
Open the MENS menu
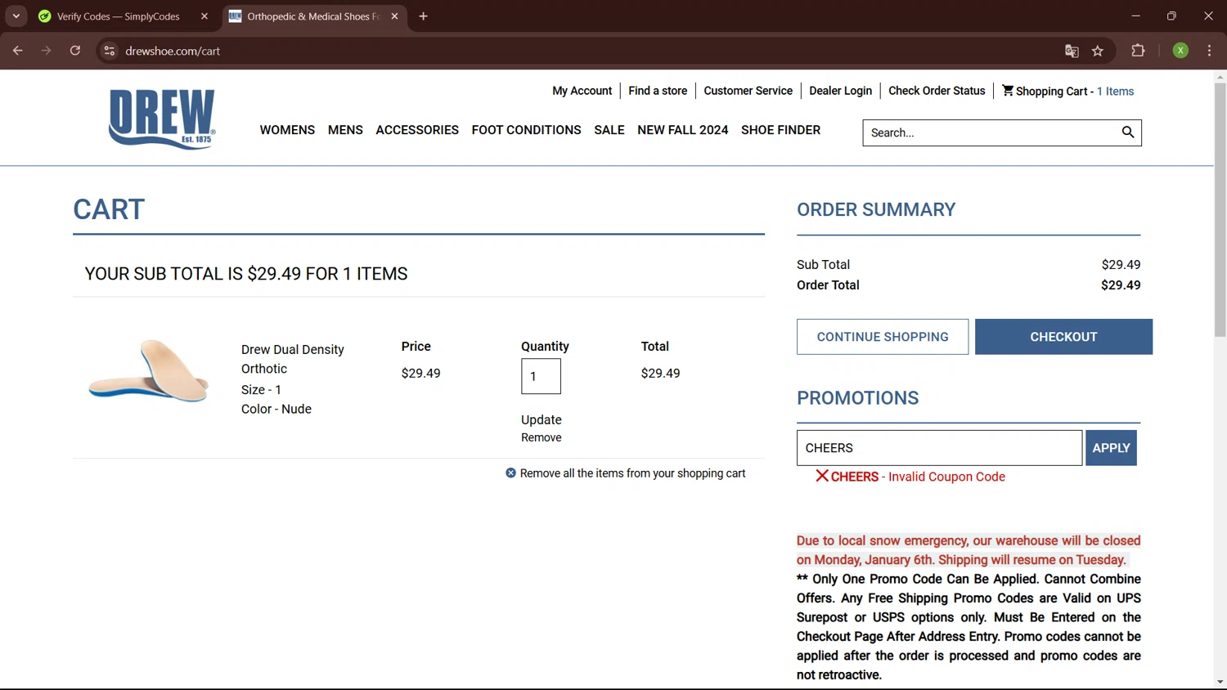[x=345, y=130]
